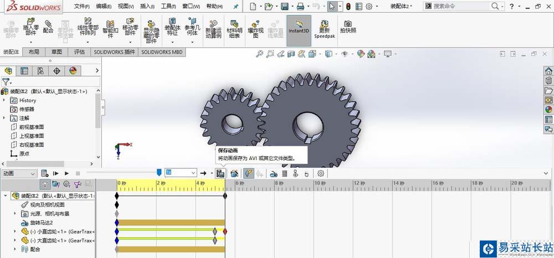The width and height of the screenshot is (554, 258).
Task: Click the Section View icon in the view toolbar
Action: (x=291, y=54)
